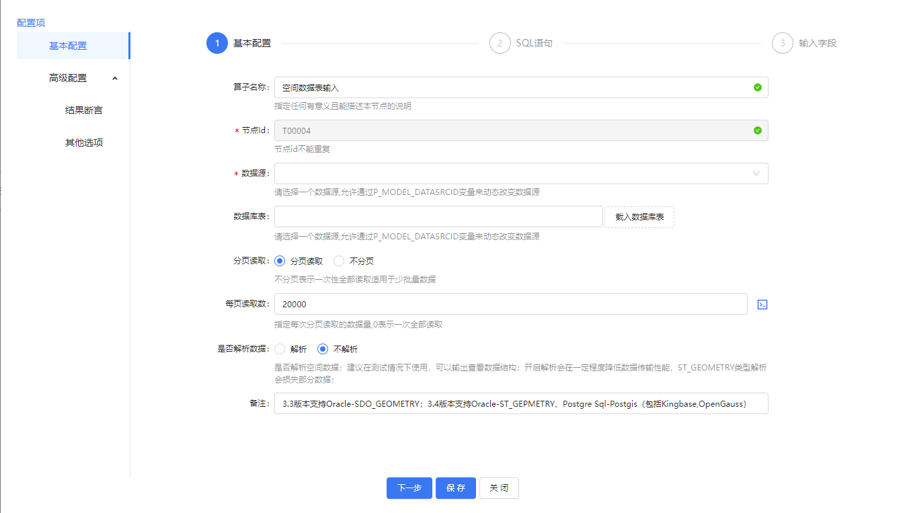Click the 载入数据库表 button
Image resolution: width=905 pixels, height=513 pixels.
point(639,216)
